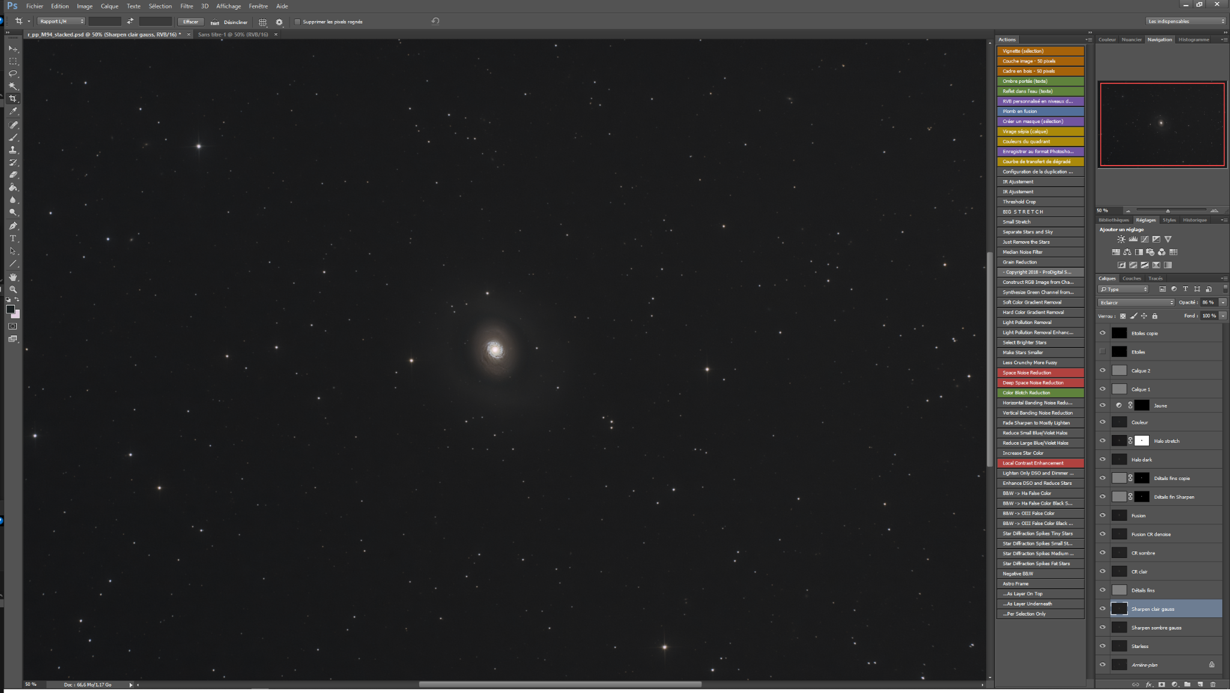Click the Effacer button

(x=190, y=22)
